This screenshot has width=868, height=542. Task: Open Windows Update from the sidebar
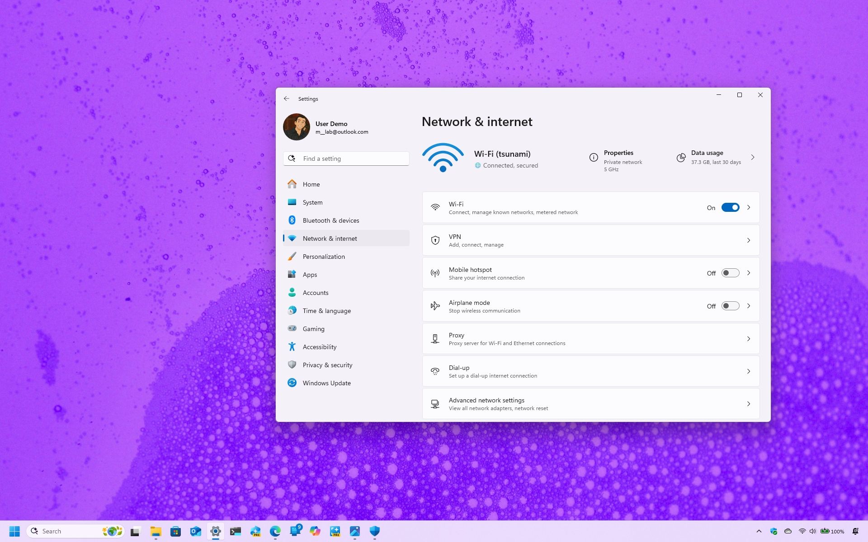(326, 383)
